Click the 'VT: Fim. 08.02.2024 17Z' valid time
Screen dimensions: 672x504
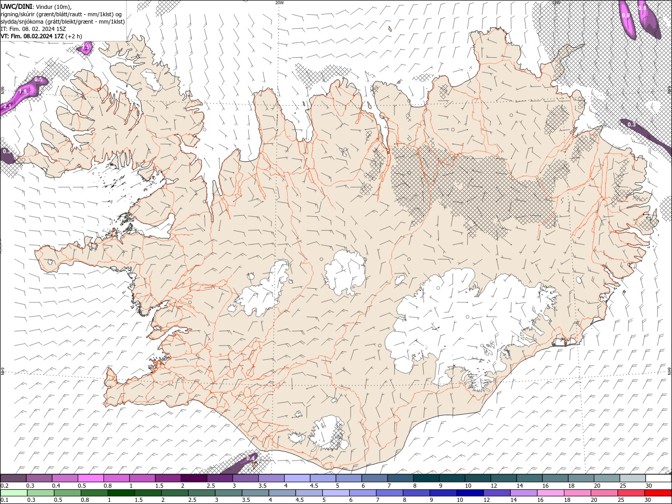point(32,36)
